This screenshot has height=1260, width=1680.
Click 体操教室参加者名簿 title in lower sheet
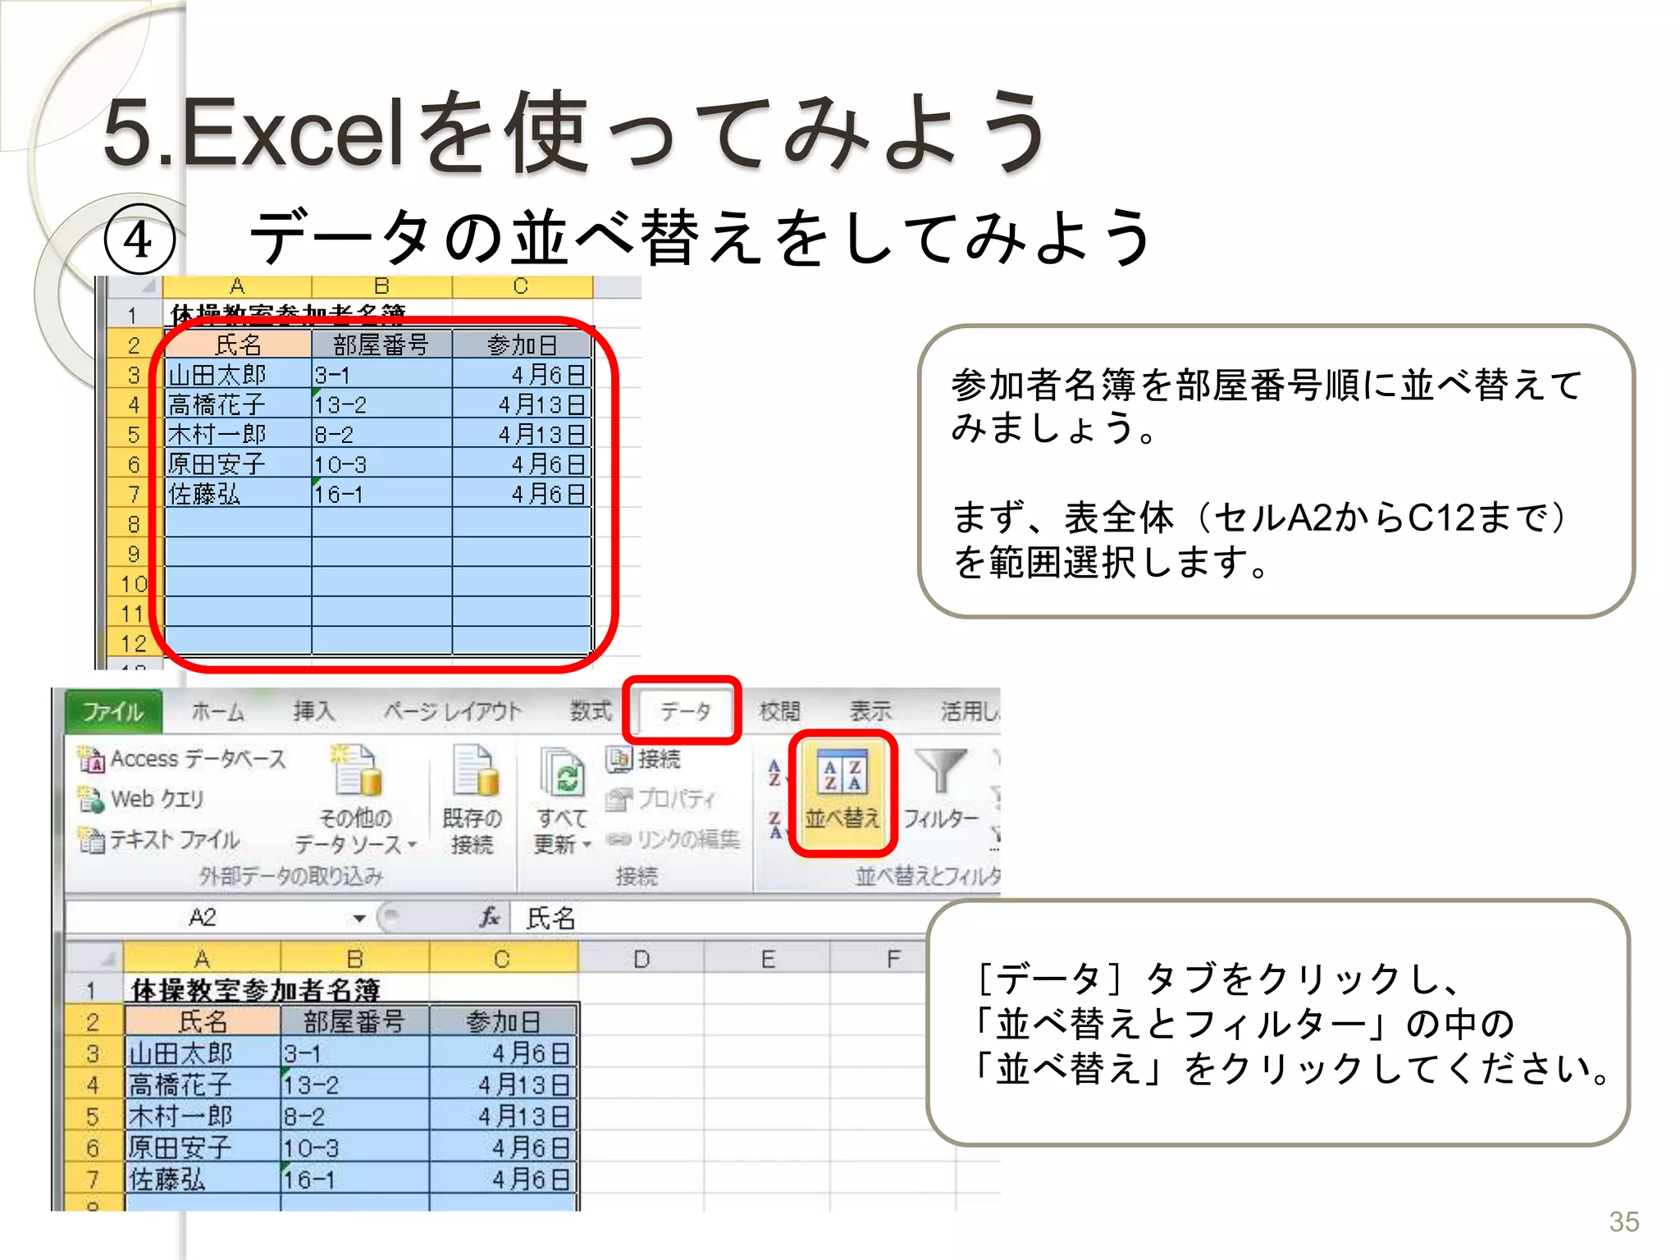[x=255, y=990]
